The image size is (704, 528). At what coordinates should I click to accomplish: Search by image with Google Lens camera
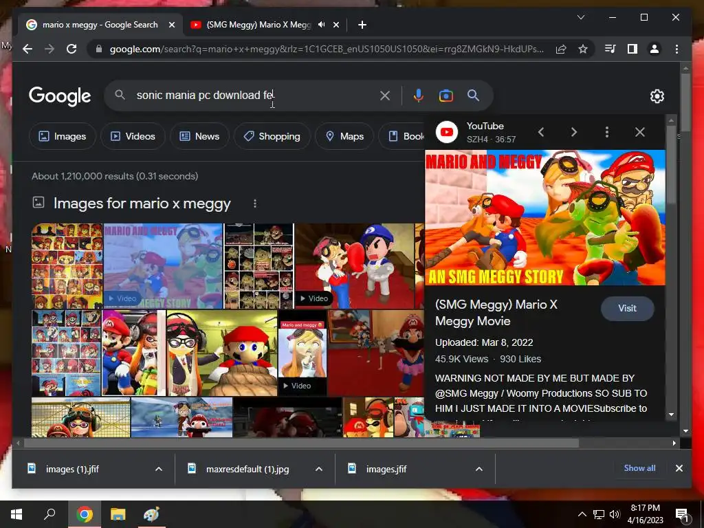point(445,96)
